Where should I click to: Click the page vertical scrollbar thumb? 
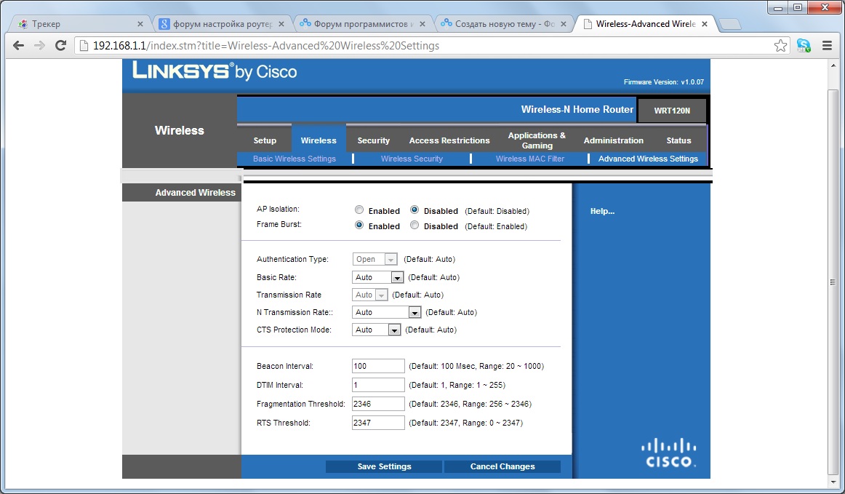(x=833, y=282)
